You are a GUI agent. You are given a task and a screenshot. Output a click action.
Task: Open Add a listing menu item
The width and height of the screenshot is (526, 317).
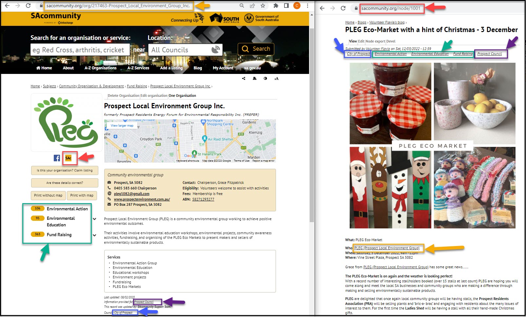pos(171,68)
